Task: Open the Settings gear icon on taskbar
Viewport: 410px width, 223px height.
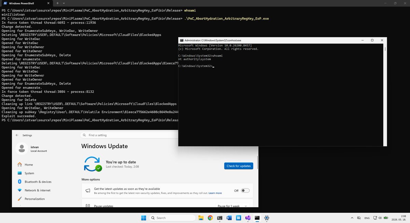Action: tap(266, 218)
